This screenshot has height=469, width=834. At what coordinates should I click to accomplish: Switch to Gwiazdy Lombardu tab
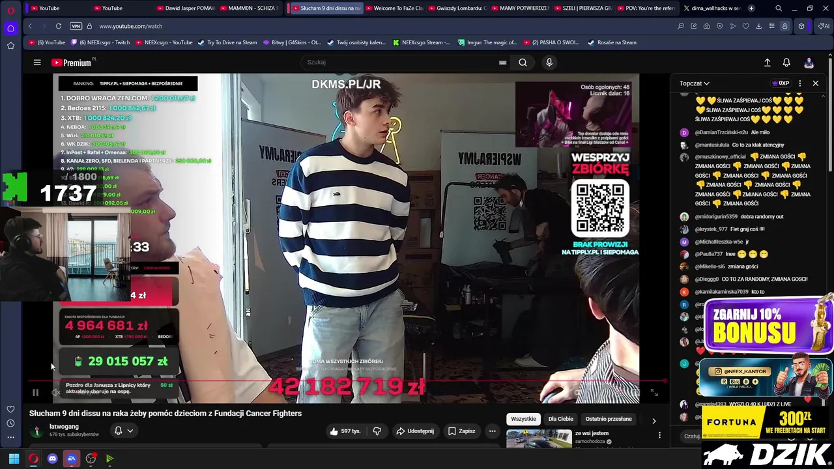pyautogui.click(x=457, y=8)
